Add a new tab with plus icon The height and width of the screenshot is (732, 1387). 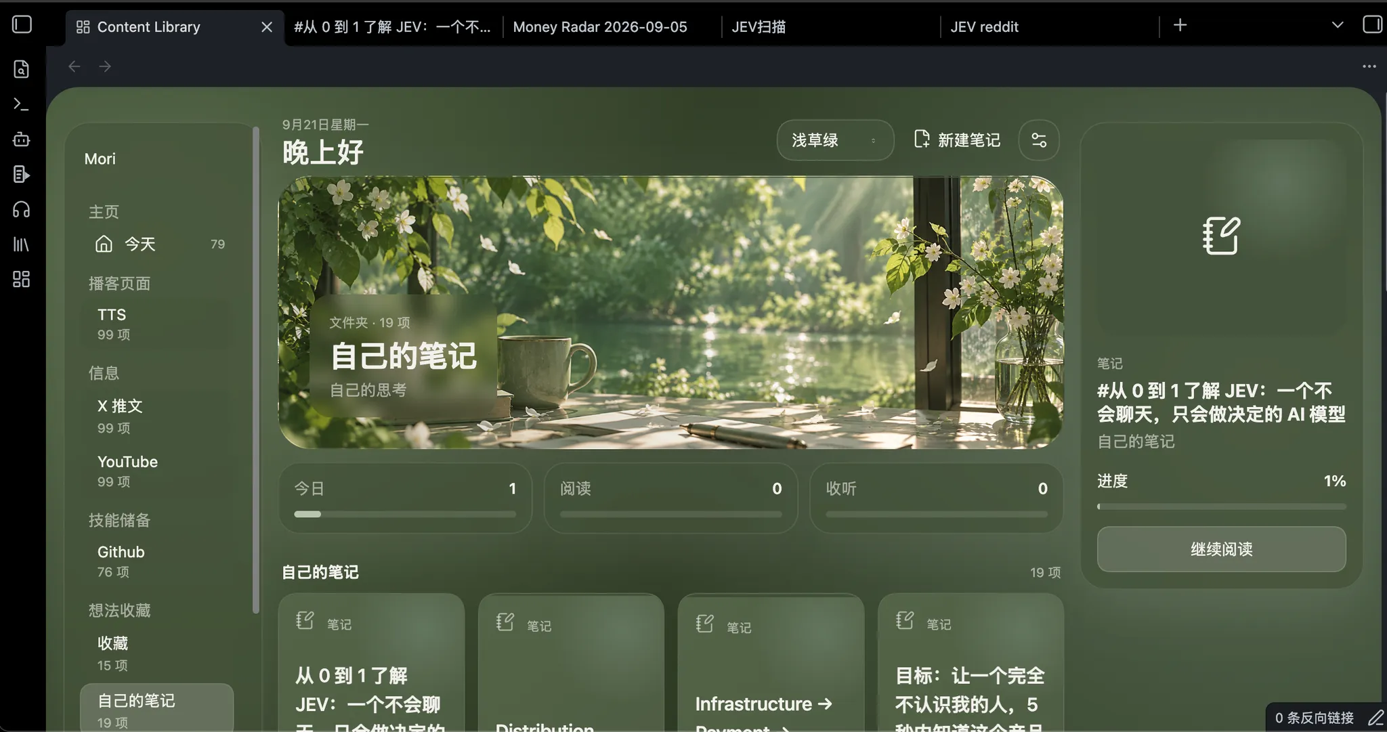[x=1180, y=25]
